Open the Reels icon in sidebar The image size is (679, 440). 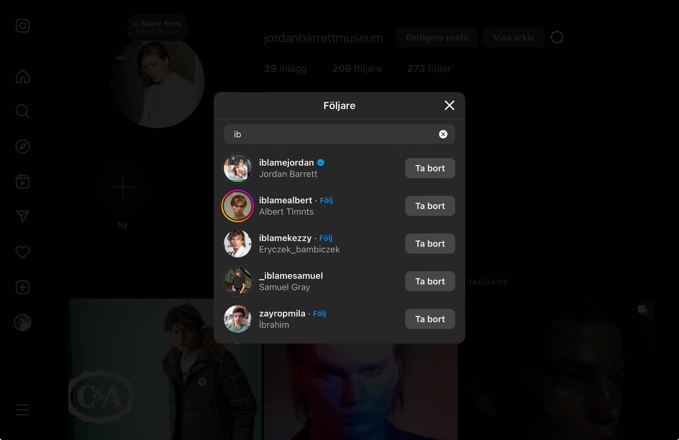click(23, 182)
